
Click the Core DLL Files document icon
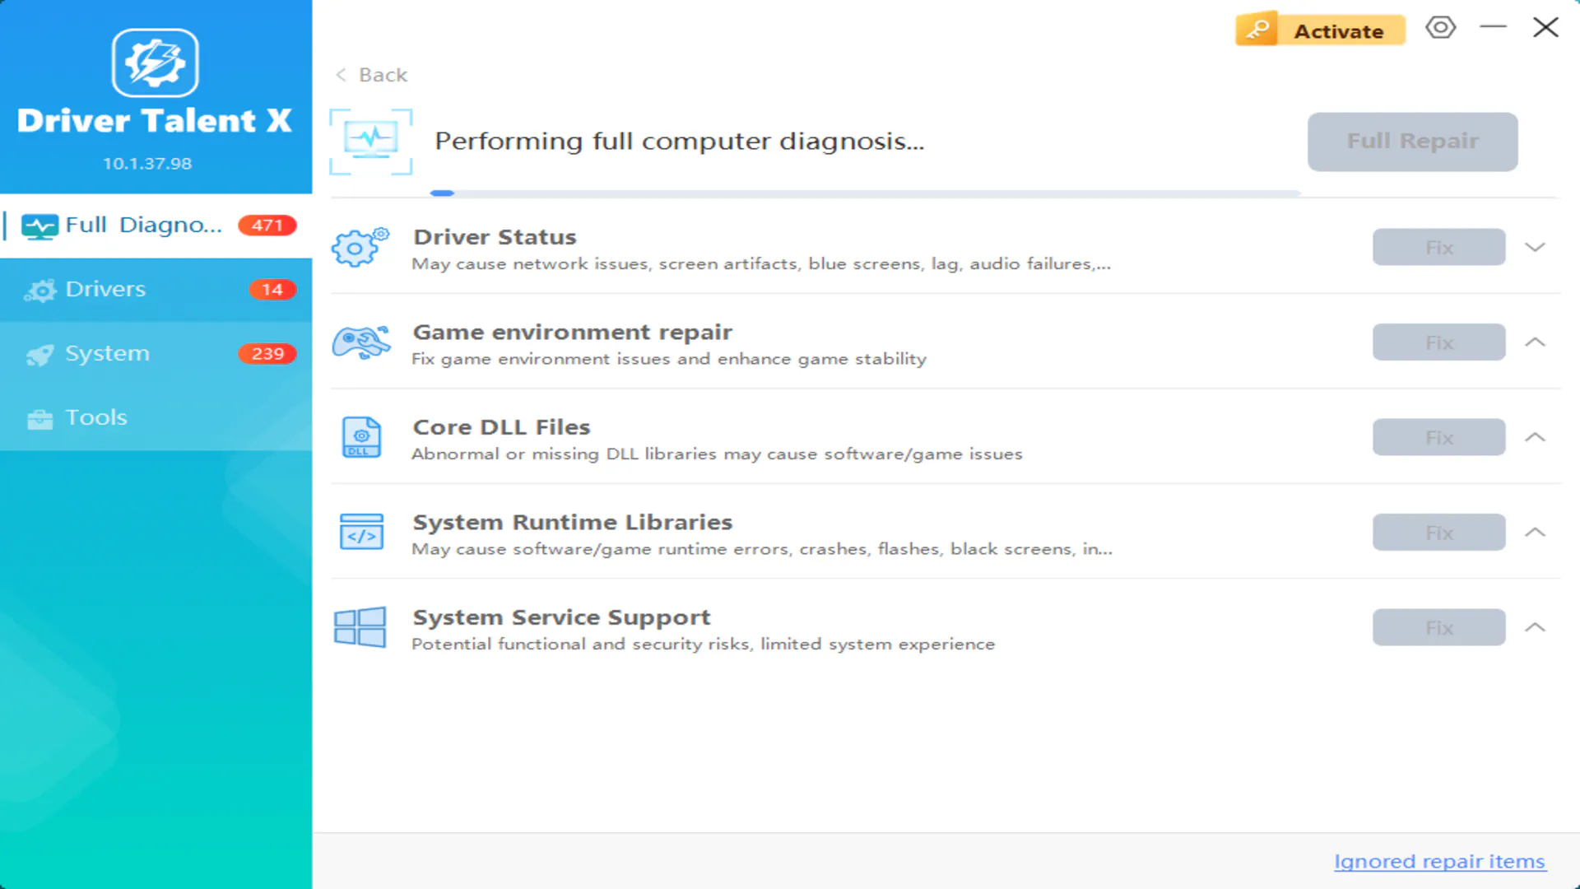click(x=361, y=437)
